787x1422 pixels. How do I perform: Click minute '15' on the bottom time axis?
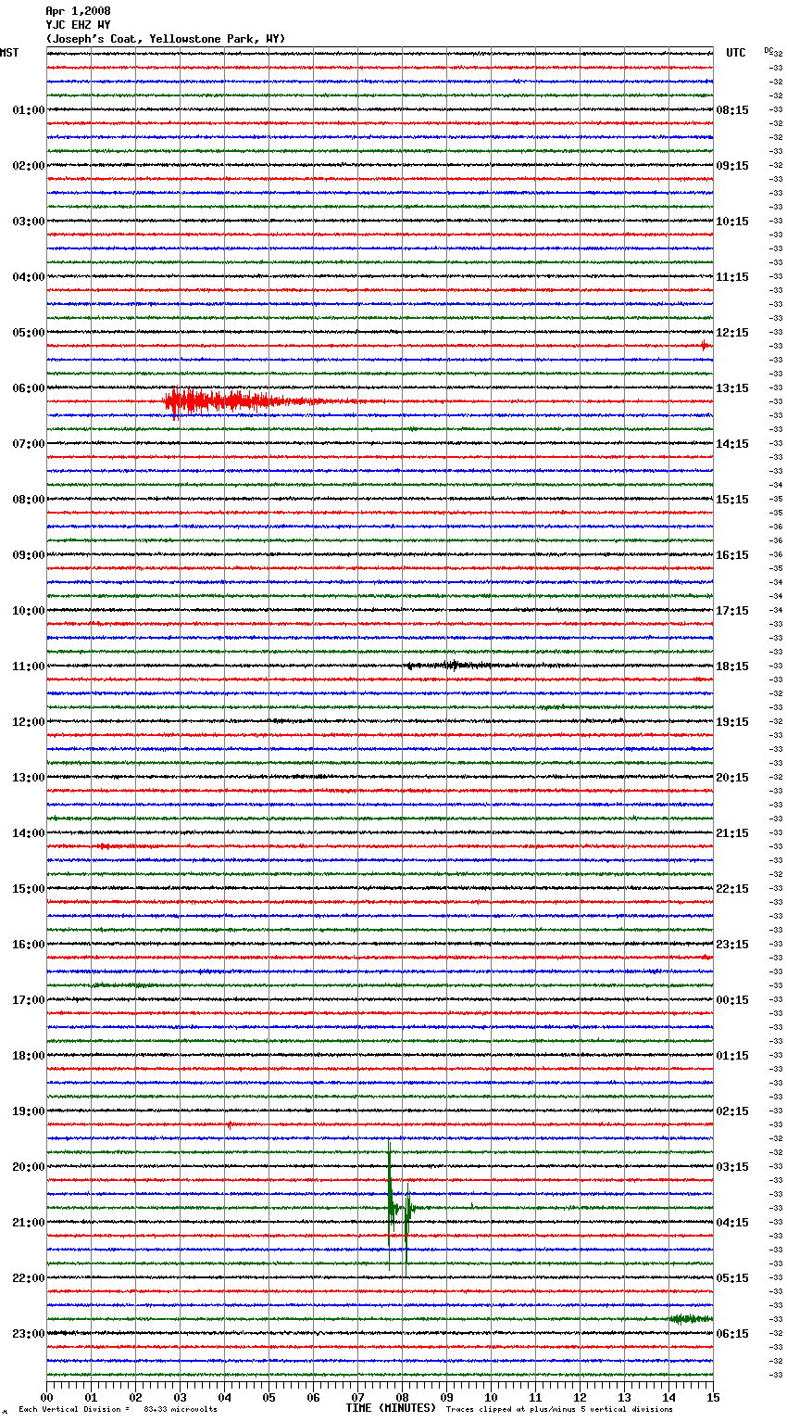[713, 1397]
